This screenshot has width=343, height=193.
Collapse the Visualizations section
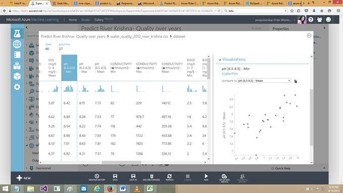(220, 60)
